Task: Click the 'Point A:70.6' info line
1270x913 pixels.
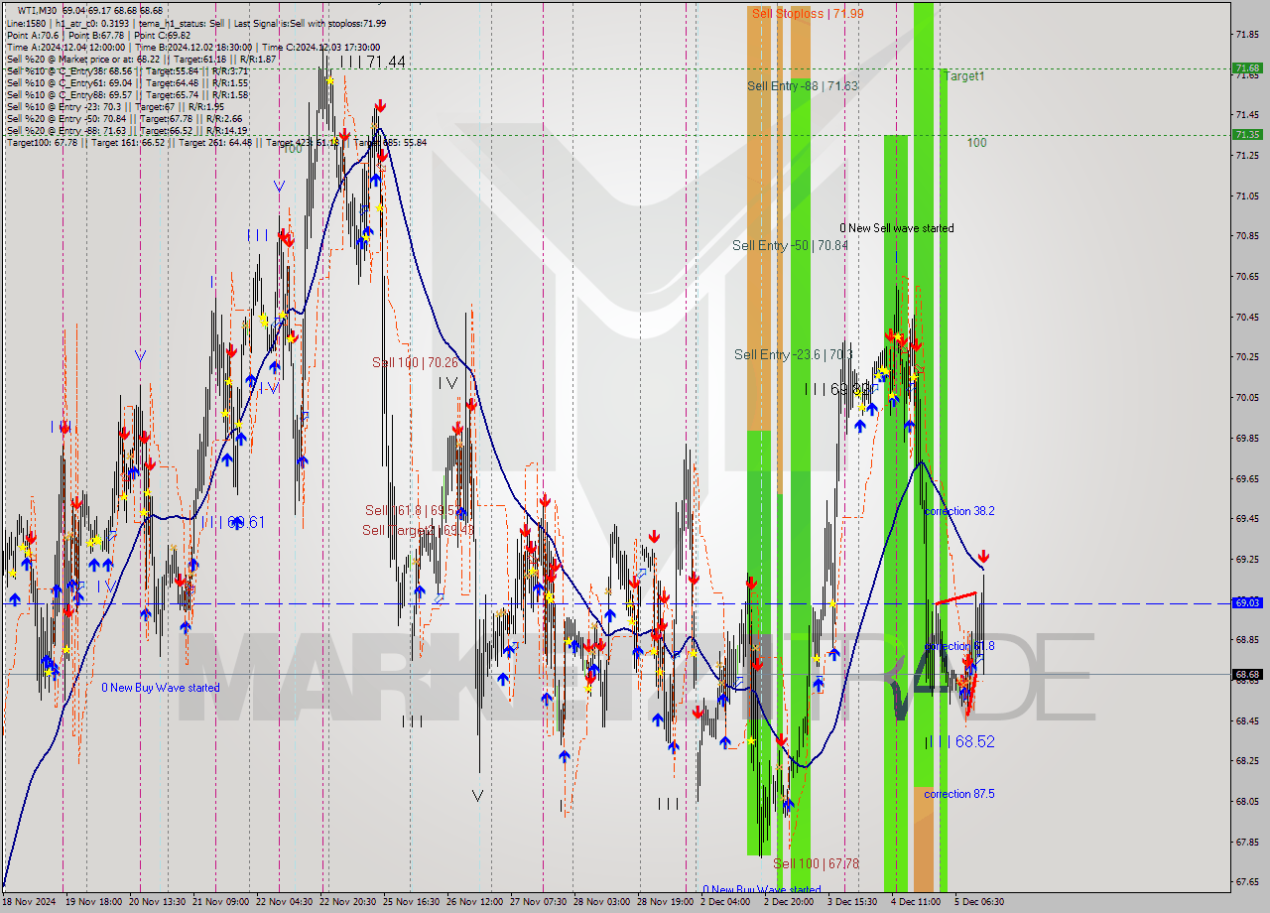Action: 98,35
